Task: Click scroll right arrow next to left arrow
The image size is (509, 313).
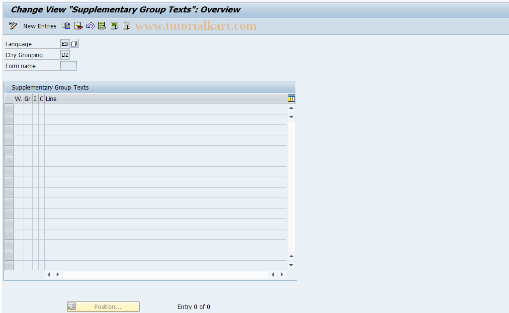Action: 58,275
